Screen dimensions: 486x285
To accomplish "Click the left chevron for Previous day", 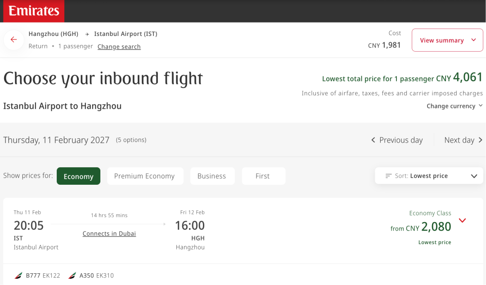I will point(373,140).
